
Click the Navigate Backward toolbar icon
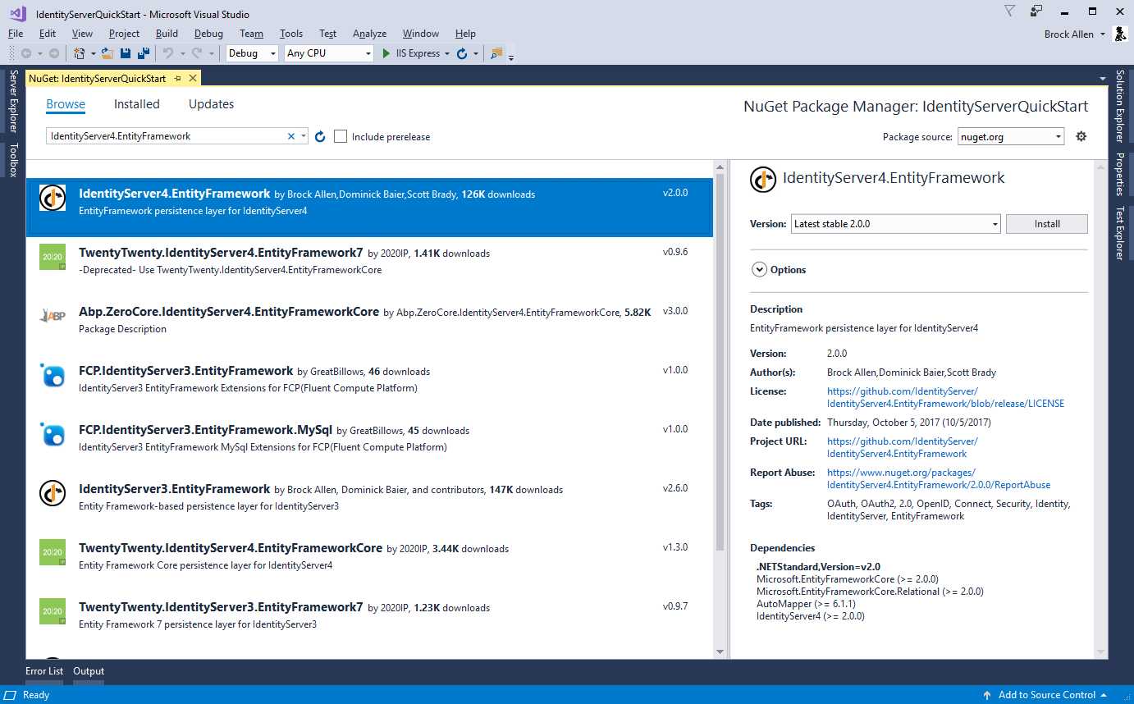26,53
